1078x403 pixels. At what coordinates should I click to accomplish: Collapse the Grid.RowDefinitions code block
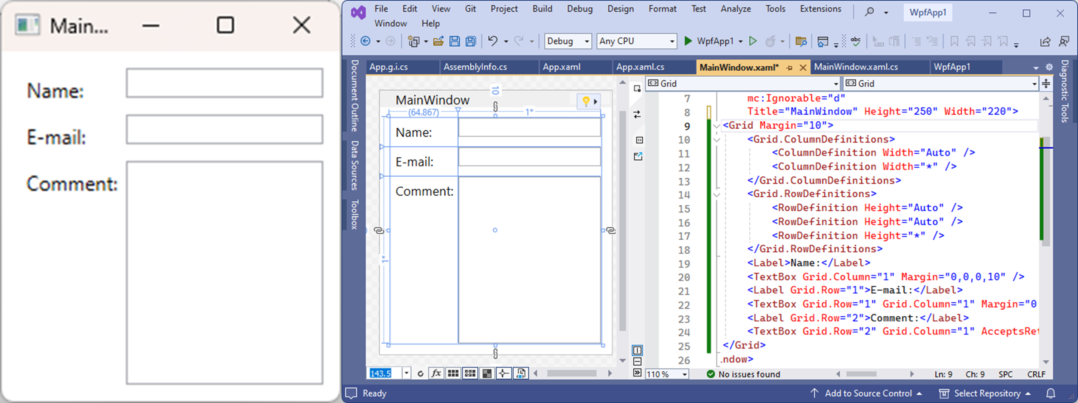click(716, 195)
